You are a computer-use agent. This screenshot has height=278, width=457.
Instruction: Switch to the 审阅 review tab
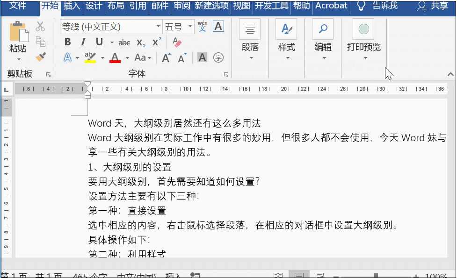(x=182, y=6)
